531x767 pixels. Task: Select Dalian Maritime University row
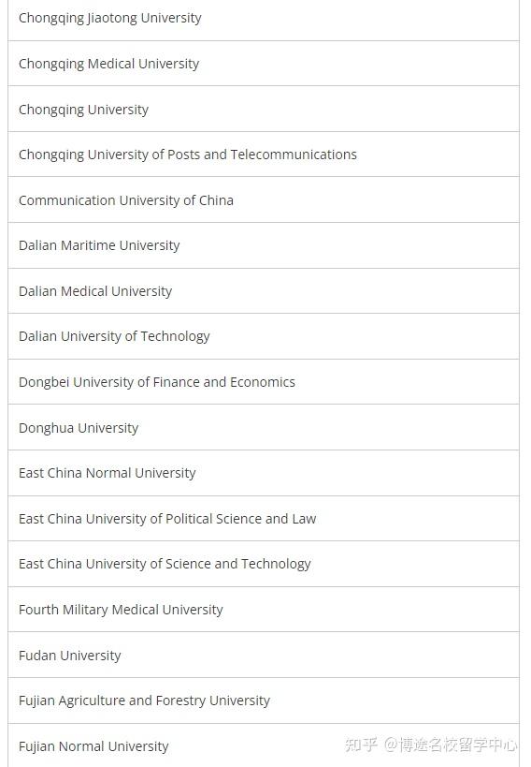(264, 245)
